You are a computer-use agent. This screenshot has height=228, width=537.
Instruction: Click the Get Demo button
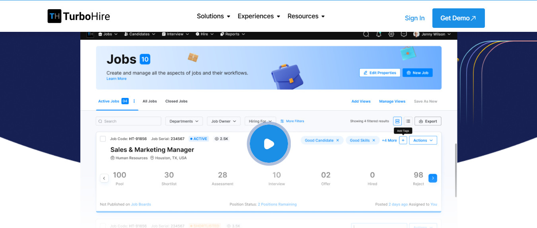pos(459,18)
